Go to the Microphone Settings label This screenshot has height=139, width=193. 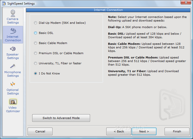pos(13,74)
